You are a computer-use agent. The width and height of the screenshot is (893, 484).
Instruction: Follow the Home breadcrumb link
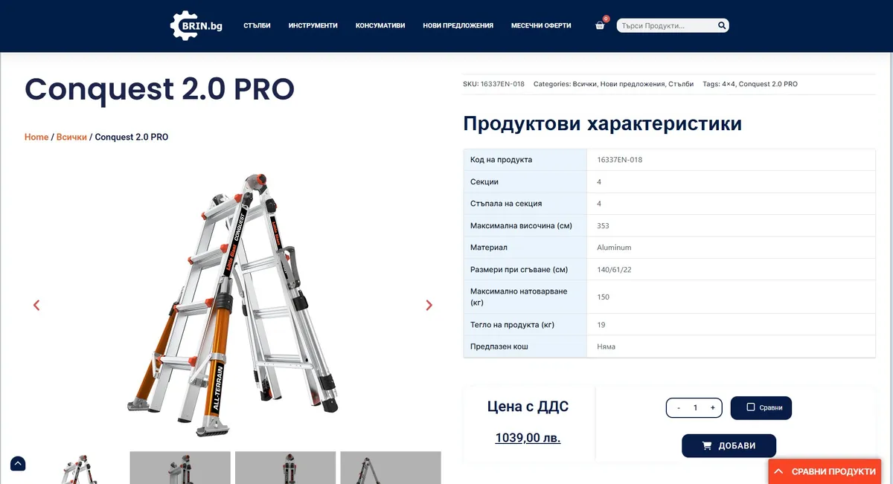(x=36, y=137)
